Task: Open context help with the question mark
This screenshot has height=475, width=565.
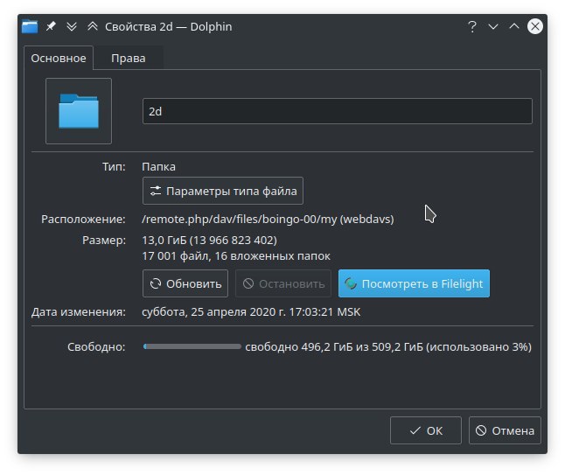Action: [472, 26]
